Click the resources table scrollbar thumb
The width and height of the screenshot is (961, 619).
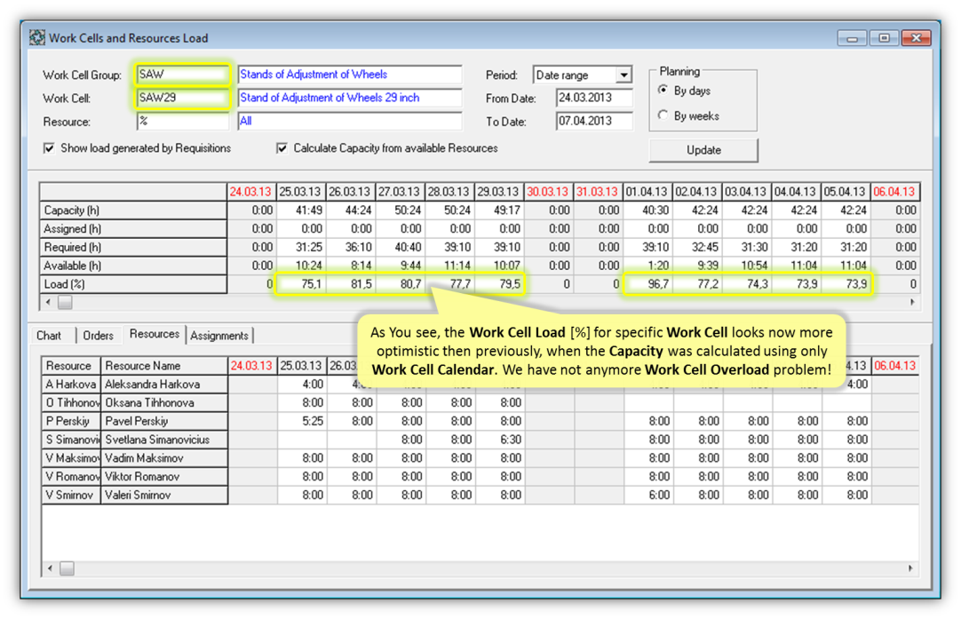(x=67, y=568)
